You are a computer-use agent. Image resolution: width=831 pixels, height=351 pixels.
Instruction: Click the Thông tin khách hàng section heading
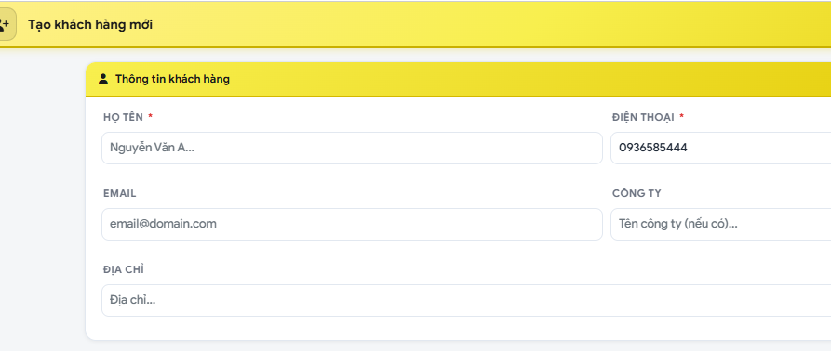coord(172,79)
